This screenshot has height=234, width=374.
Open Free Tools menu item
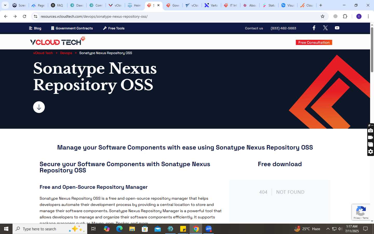(x=114, y=28)
